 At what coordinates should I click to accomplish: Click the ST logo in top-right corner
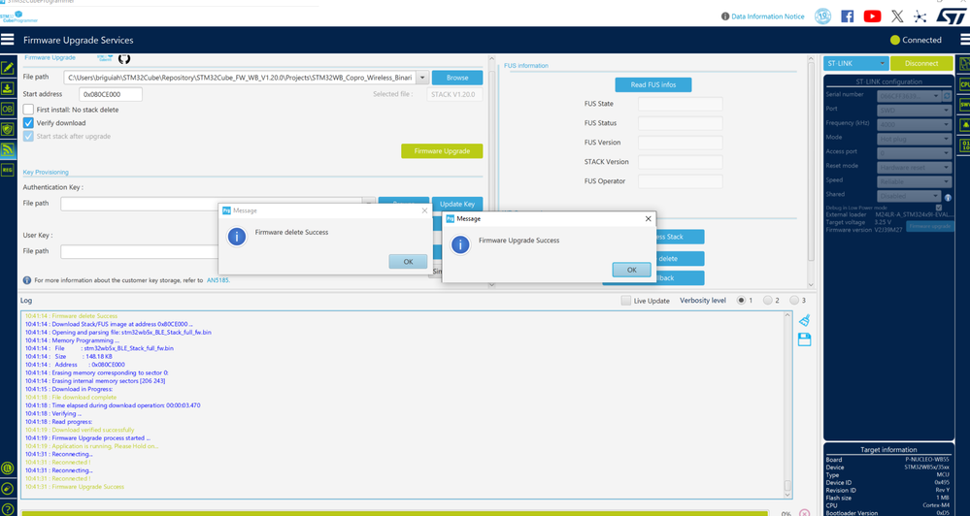[951, 16]
